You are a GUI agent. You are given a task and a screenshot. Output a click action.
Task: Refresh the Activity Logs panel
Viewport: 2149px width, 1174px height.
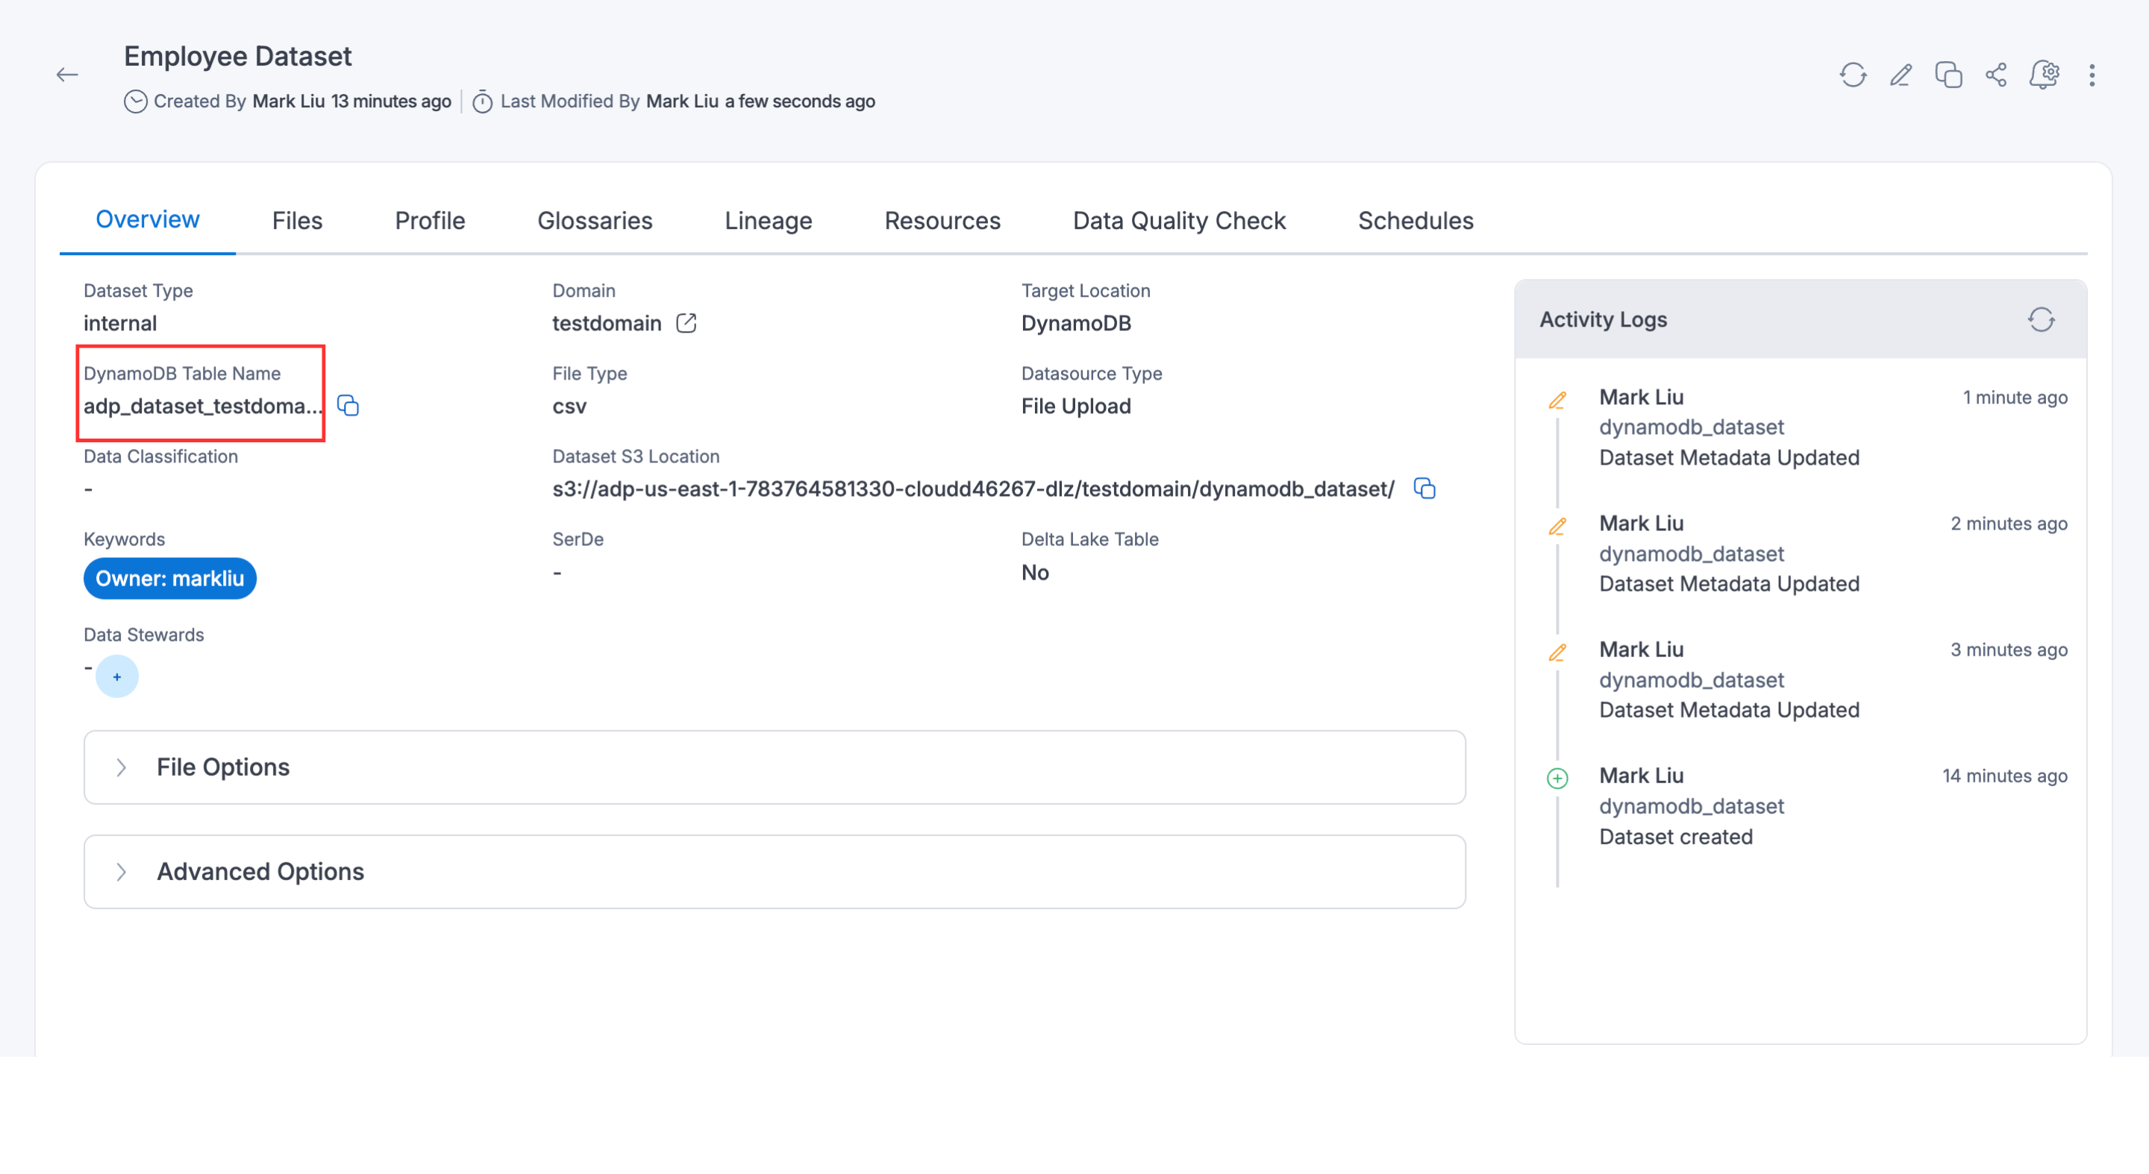(x=2041, y=319)
